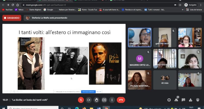Open the Incógnito profile button
The height and width of the screenshot is (109, 204).
coord(191,5)
